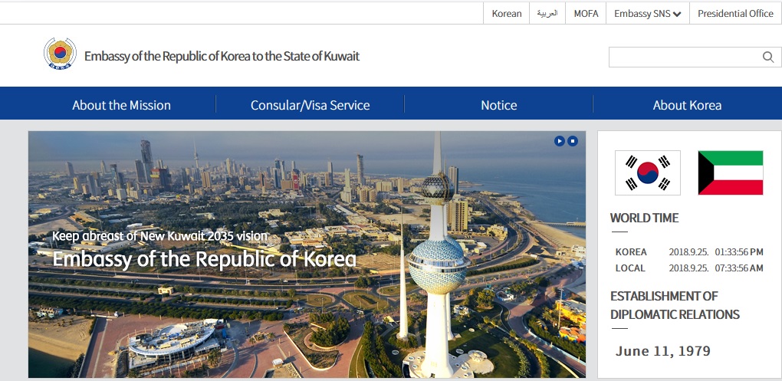The image size is (782, 381).
Task: Click the Kuwait skyline banner image
Action: click(x=307, y=255)
